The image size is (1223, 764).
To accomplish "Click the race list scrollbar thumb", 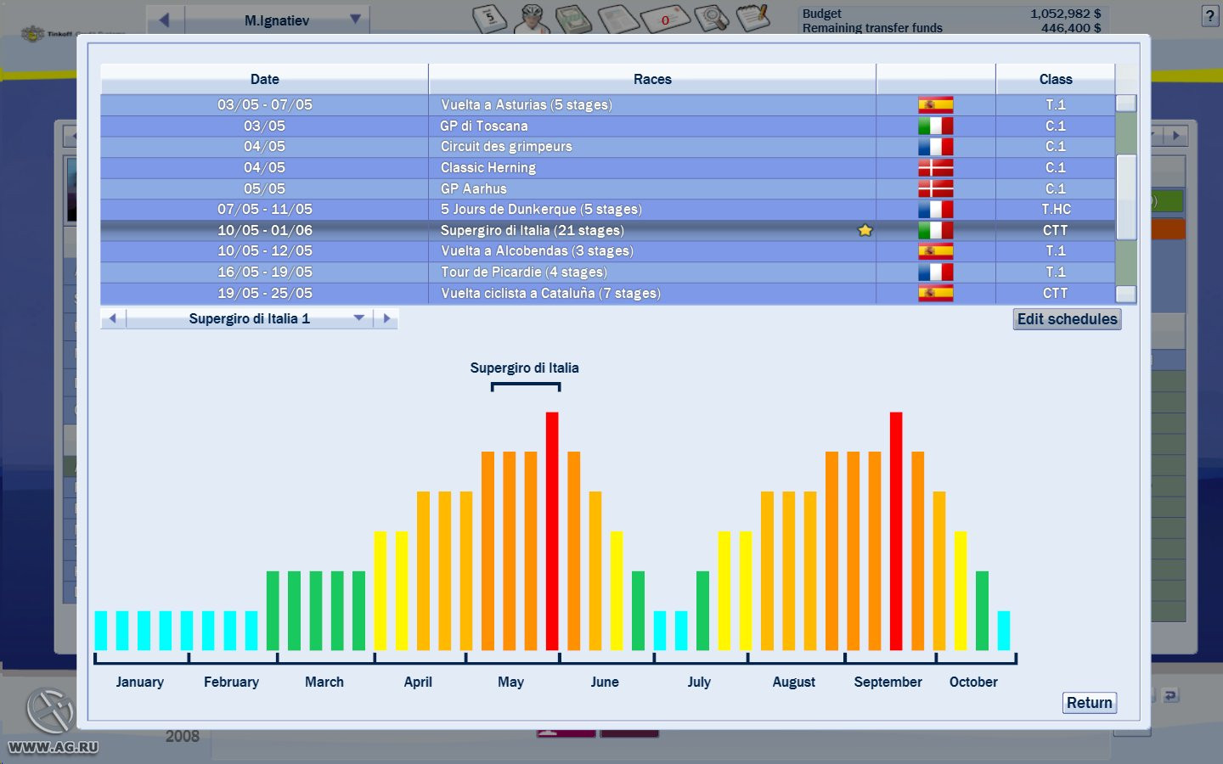I will point(1126,197).
